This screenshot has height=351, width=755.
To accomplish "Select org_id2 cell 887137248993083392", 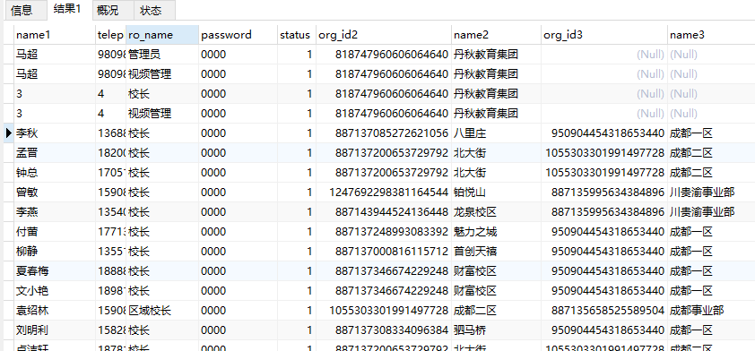I will pyautogui.click(x=384, y=232).
